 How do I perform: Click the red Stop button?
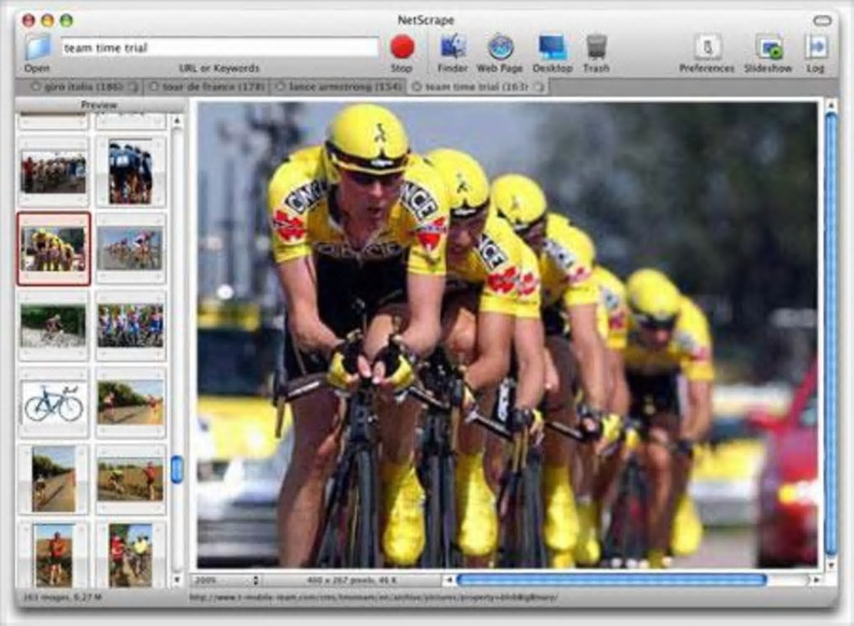click(x=402, y=47)
